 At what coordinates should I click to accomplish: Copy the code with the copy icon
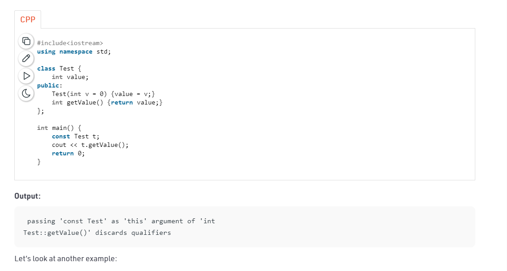point(26,41)
